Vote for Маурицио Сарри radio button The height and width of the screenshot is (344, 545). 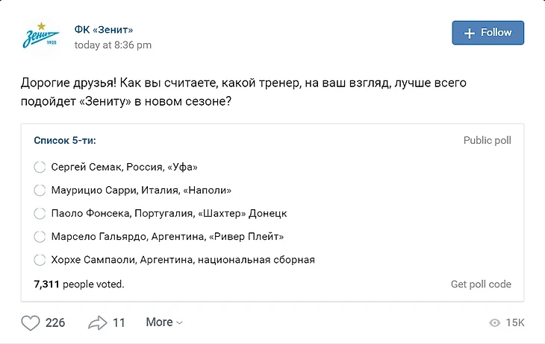coord(40,190)
